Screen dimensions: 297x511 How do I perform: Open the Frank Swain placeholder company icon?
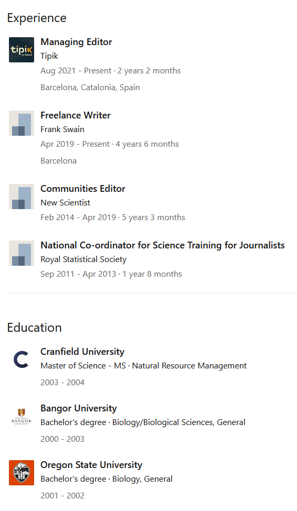[21, 123]
